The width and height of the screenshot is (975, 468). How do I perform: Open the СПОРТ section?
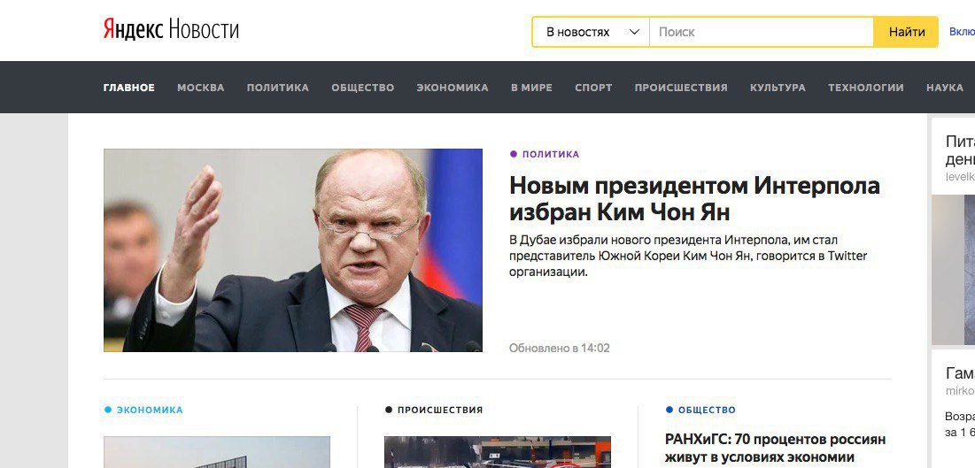[593, 88]
